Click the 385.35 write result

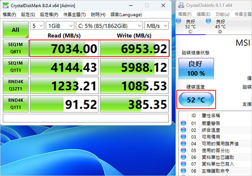135,104
